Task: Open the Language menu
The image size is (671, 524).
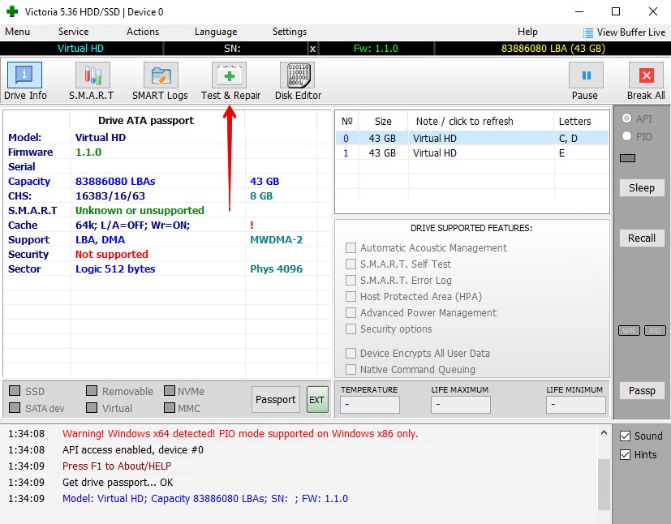Action: 216,32
